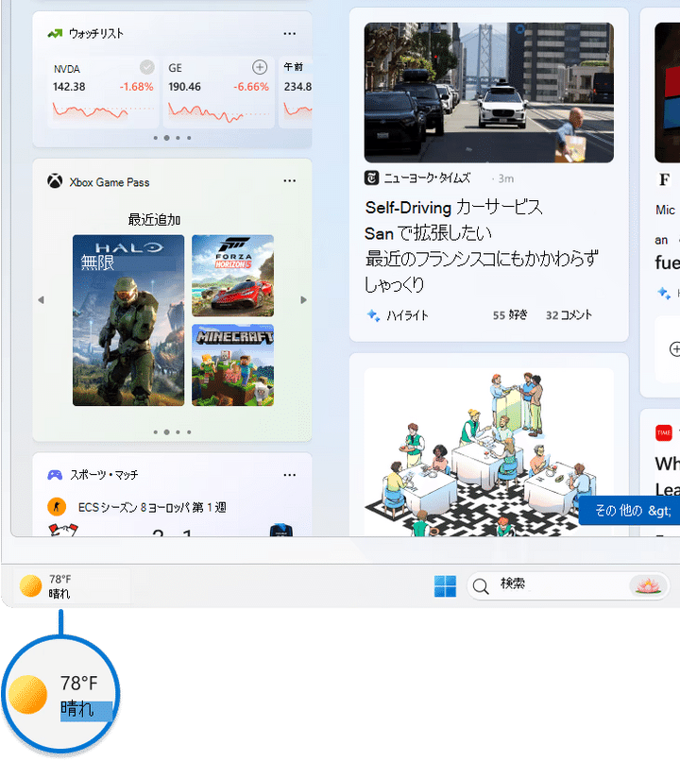Open the GE stock card
Image resolution: width=680 pixels, height=761 pixels.
[x=218, y=93]
